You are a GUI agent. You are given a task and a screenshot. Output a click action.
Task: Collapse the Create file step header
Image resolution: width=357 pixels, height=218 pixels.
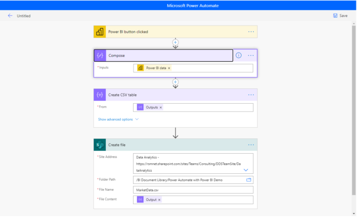click(x=176, y=145)
